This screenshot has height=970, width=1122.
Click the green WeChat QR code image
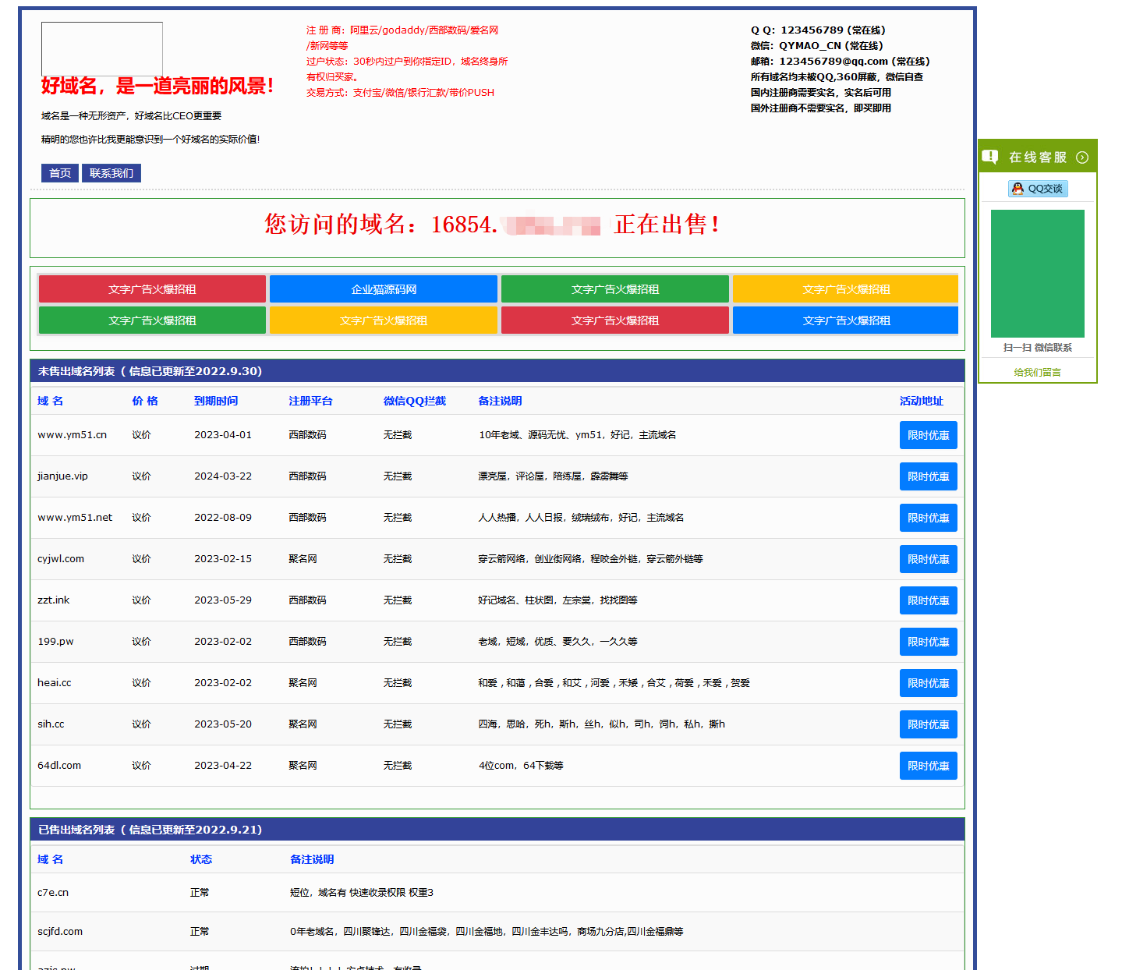click(1037, 274)
